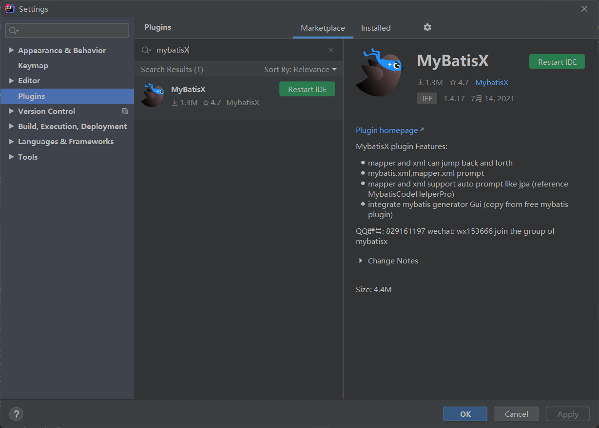Open the help question mark button
Screen dimensions: 599x428
tap(16, 414)
